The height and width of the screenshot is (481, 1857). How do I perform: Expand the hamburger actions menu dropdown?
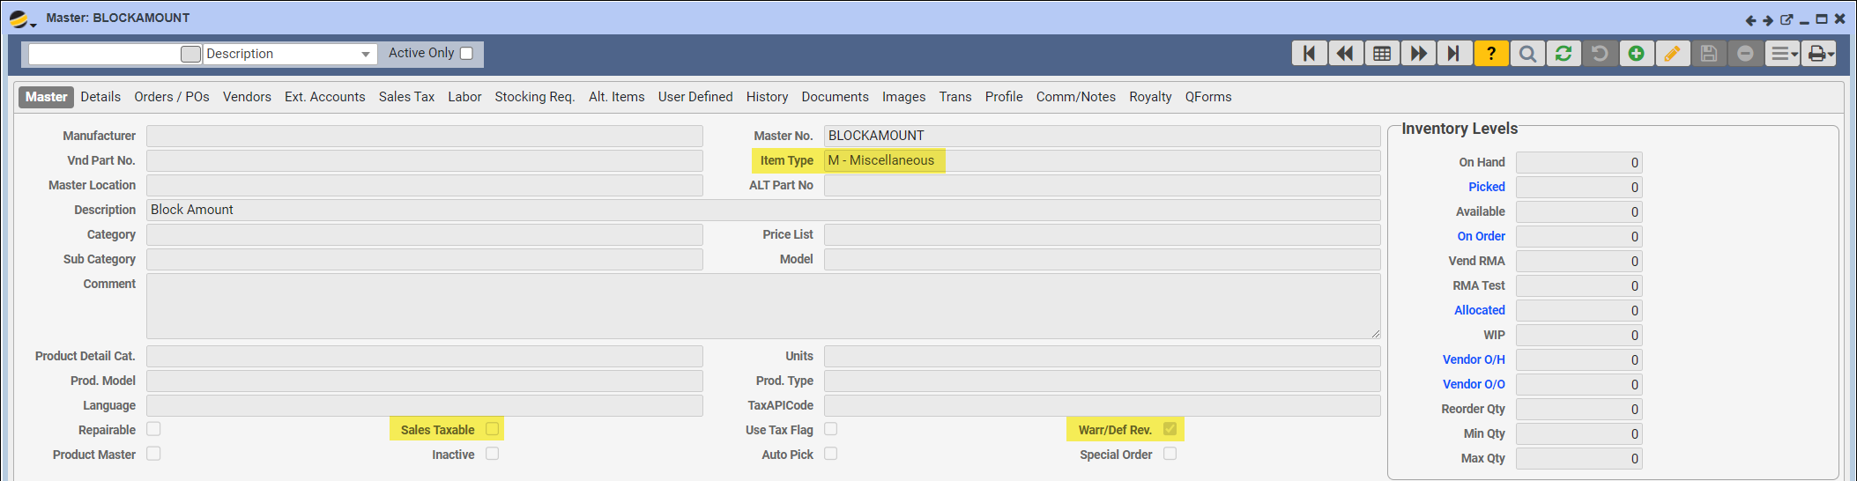[1783, 54]
